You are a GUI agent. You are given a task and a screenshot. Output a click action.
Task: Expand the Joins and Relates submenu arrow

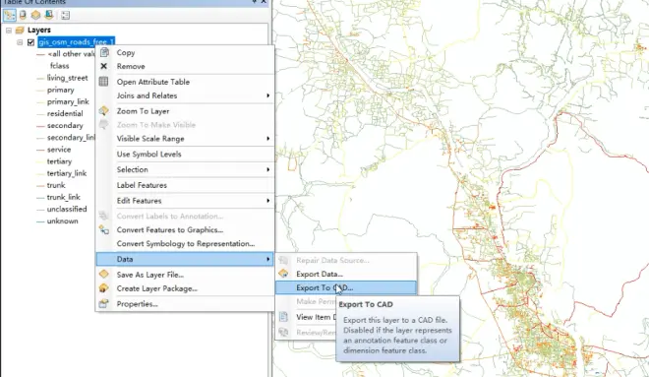(267, 95)
